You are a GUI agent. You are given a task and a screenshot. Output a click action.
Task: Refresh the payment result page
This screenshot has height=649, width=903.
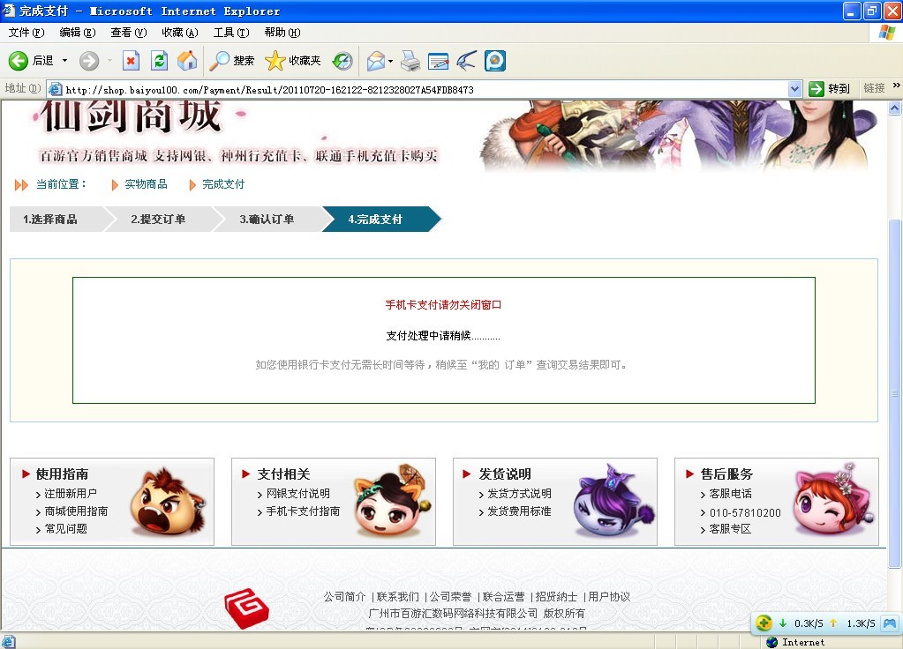tap(160, 61)
